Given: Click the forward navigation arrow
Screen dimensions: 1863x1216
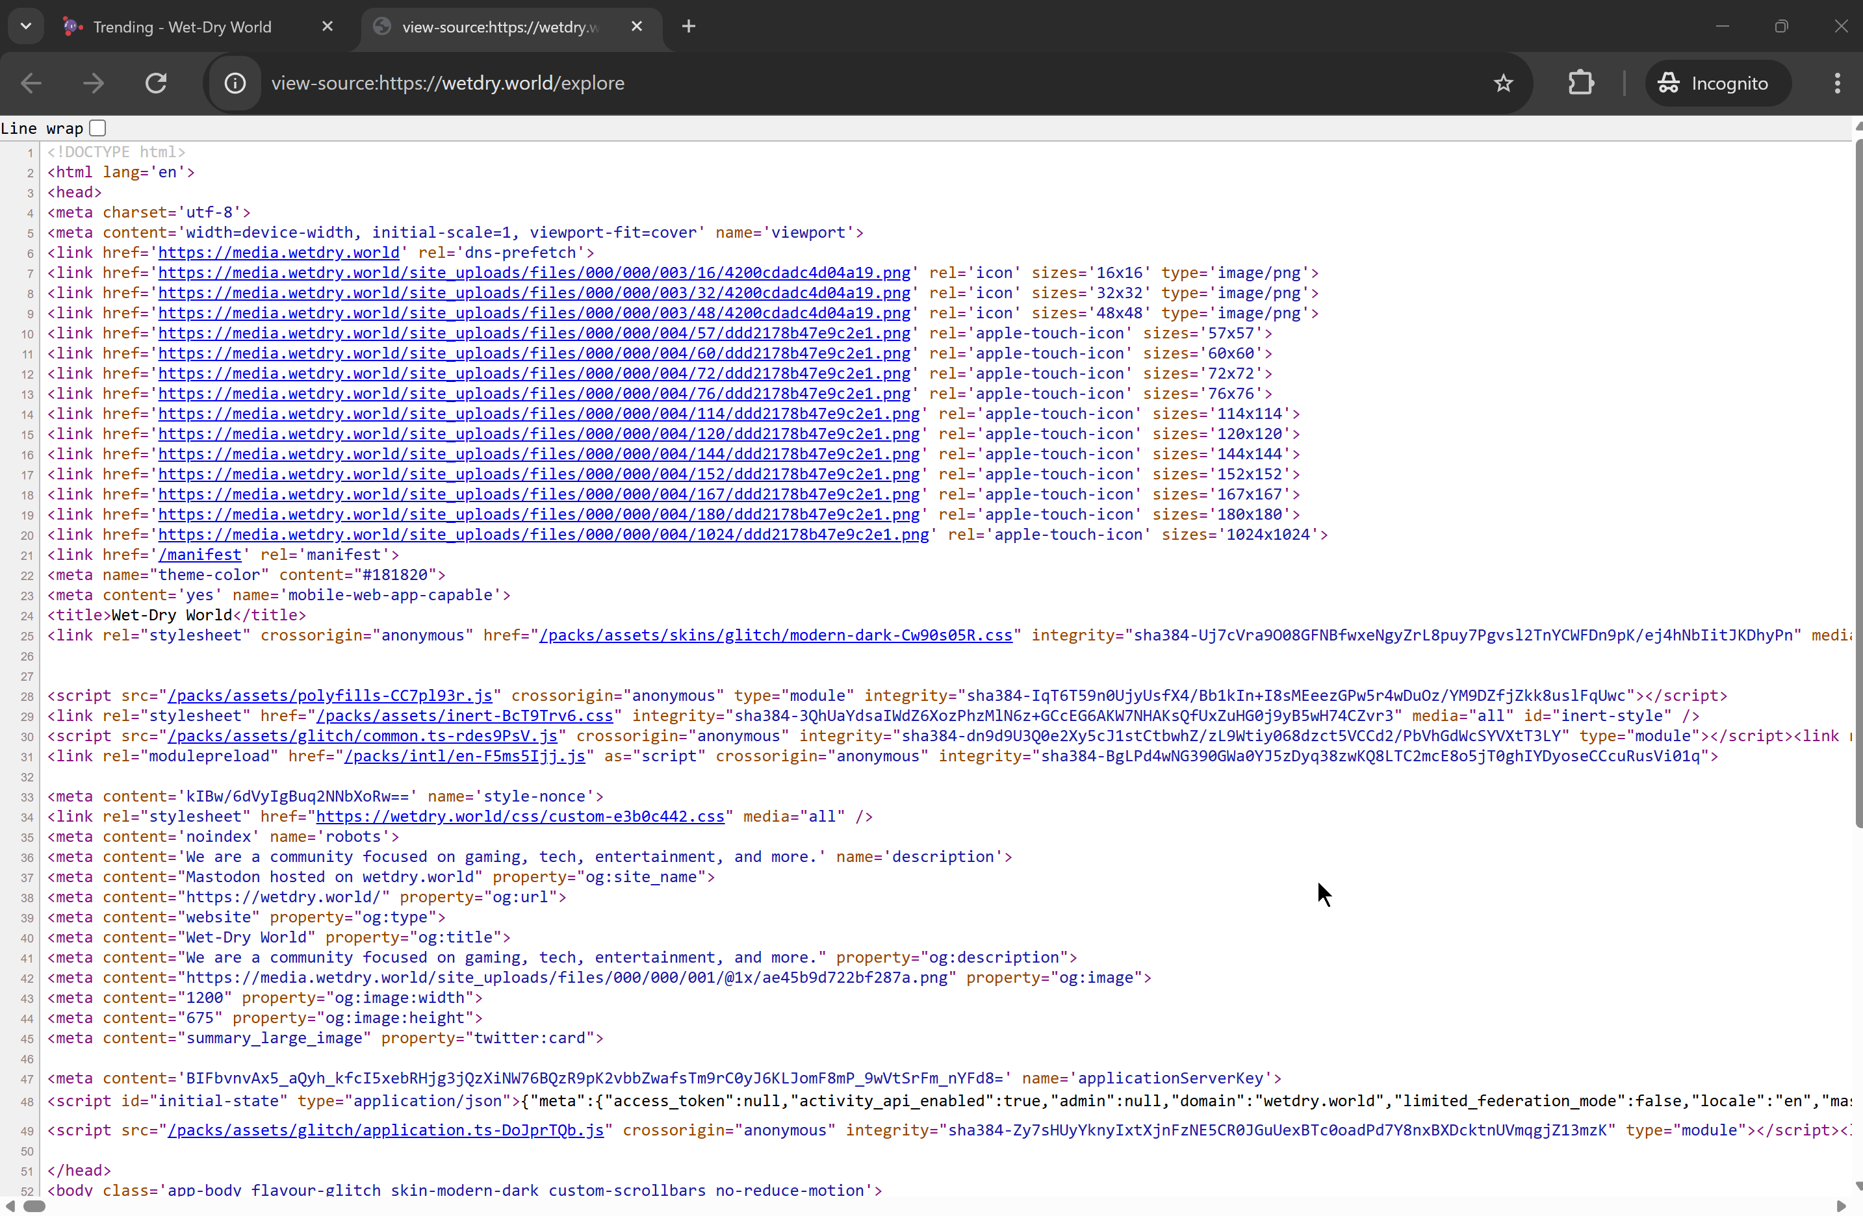Looking at the screenshot, I should pyautogui.click(x=93, y=83).
